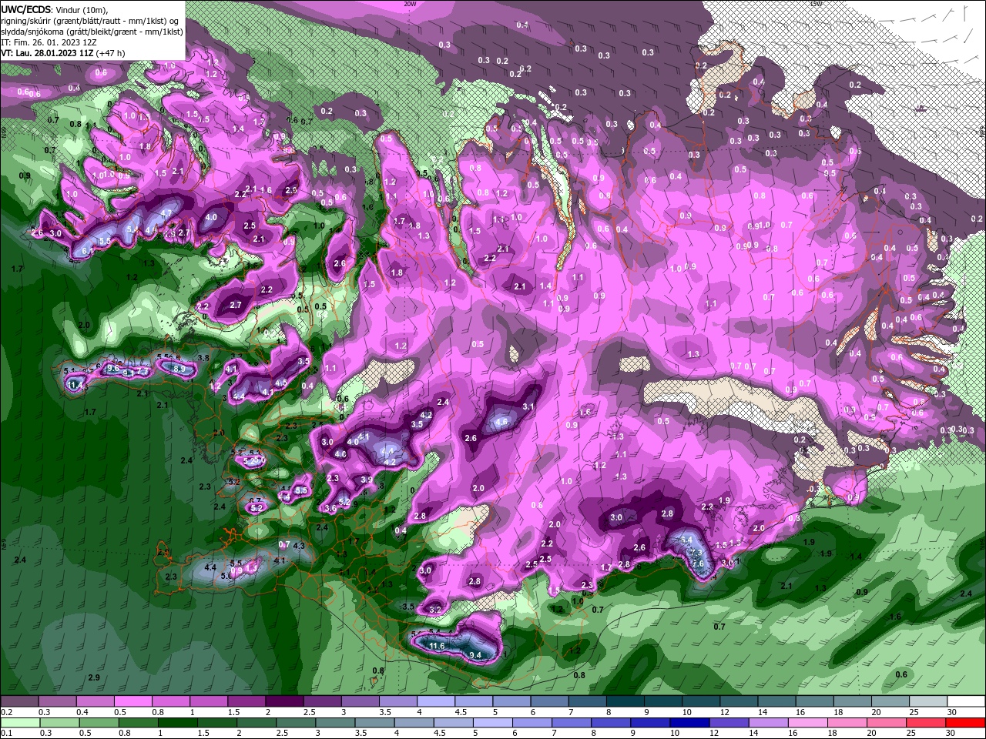Click the 11.6 precipitation value on the map
This screenshot has width=986, height=739.
[438, 645]
